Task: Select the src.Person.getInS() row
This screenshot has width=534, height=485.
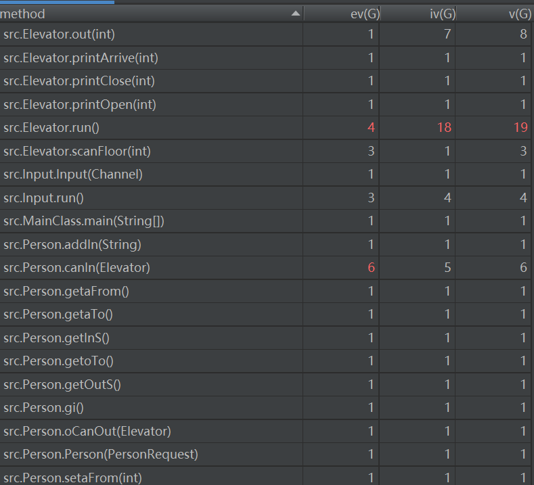Action: pyautogui.click(x=265, y=338)
